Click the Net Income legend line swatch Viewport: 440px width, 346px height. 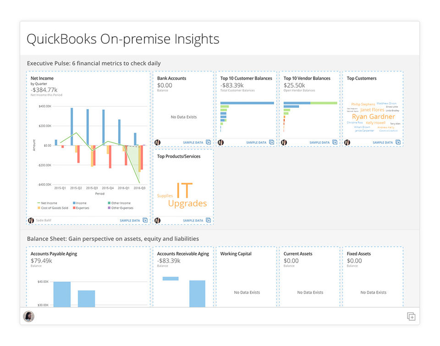(x=38, y=203)
